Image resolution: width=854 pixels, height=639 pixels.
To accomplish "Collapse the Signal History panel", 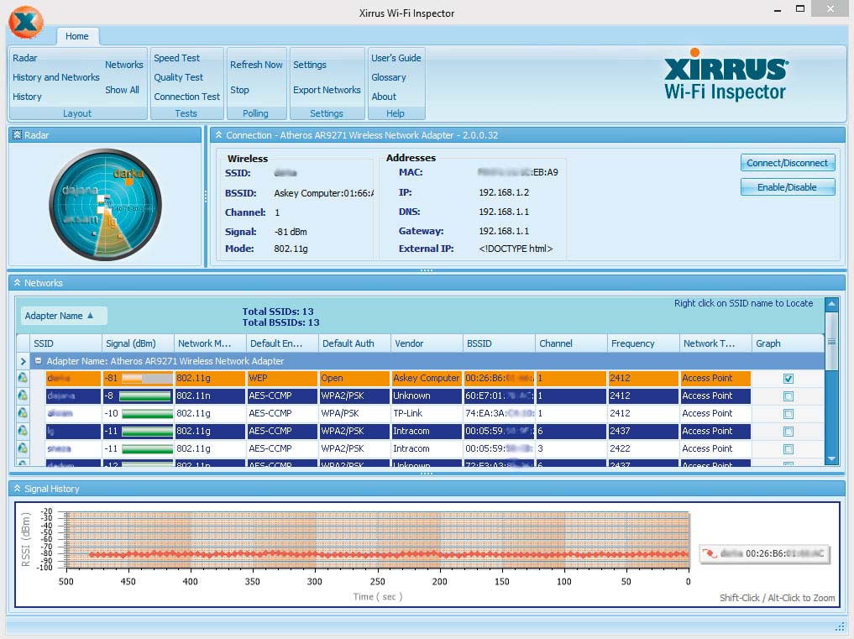I will pyautogui.click(x=17, y=489).
